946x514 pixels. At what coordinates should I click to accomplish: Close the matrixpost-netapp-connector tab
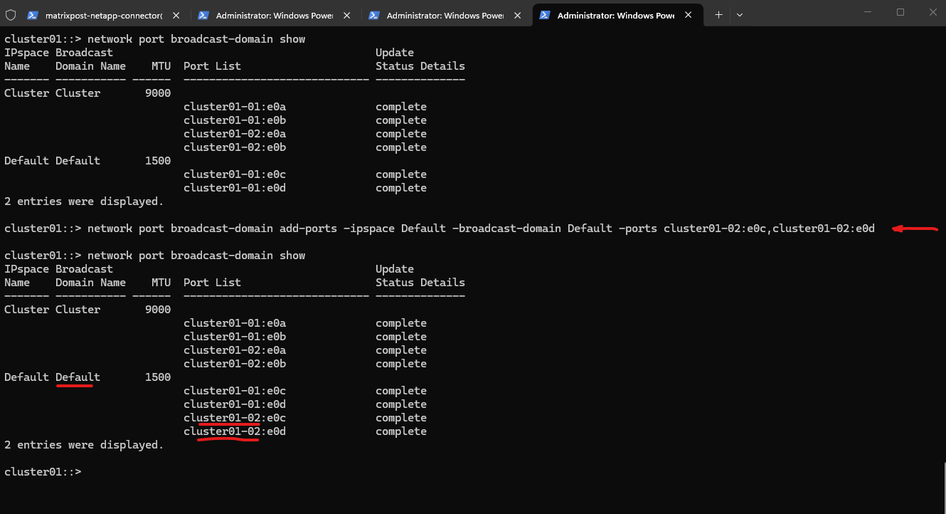click(176, 15)
